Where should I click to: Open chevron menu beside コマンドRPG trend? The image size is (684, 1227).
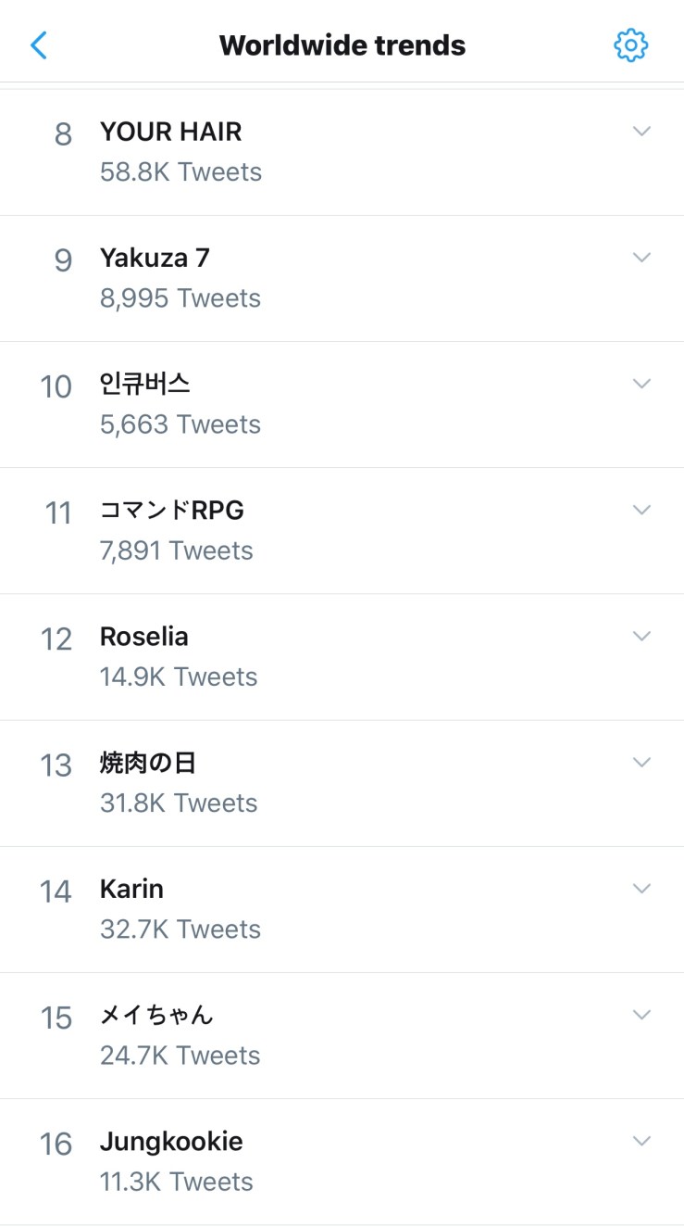(641, 510)
